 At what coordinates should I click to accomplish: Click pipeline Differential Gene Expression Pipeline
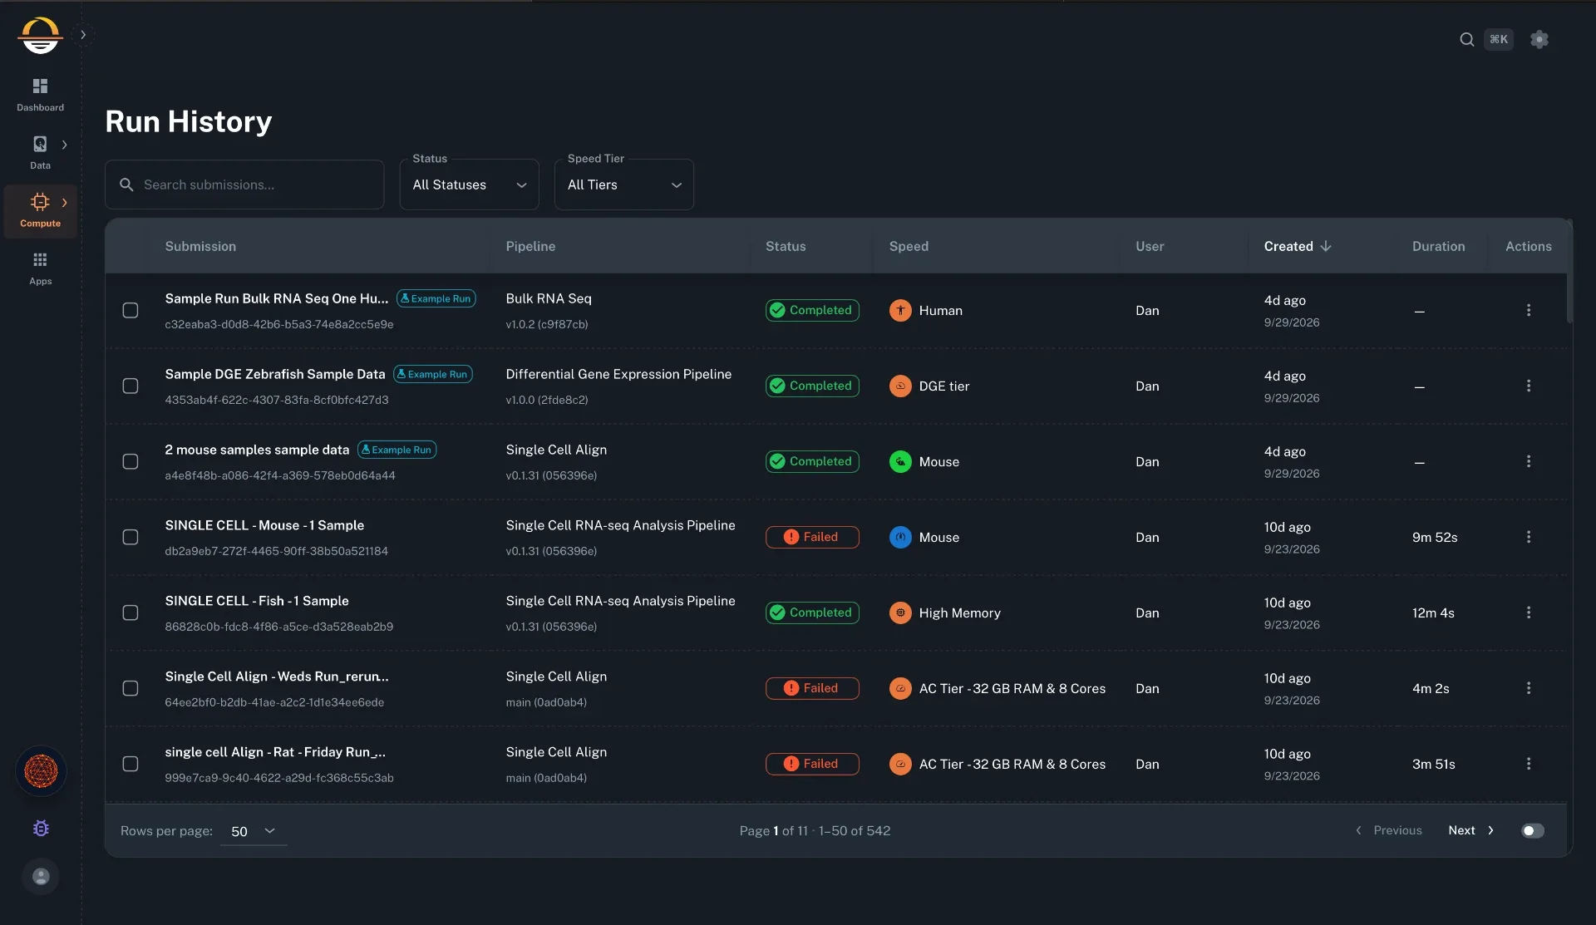618,374
